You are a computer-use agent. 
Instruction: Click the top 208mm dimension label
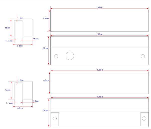99,7
